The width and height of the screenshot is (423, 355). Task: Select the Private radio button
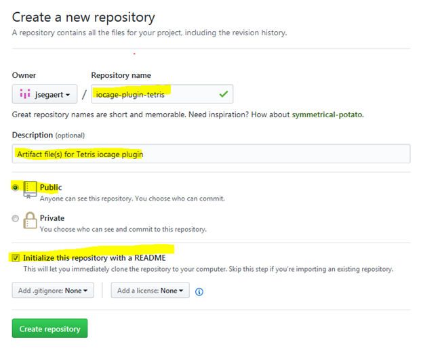pos(16,218)
